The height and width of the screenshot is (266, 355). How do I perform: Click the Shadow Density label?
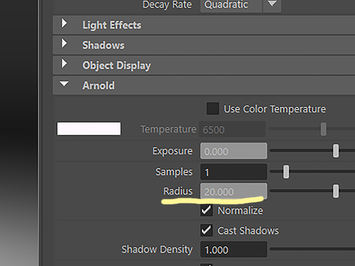tap(157, 249)
